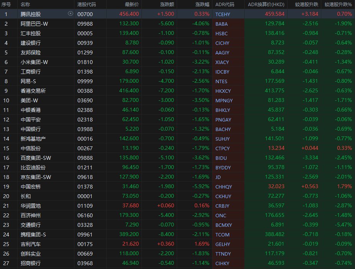This screenshot has width=355, height=269.
Task: Open the IDCBY ADR code link
Action: (x=222, y=72)
